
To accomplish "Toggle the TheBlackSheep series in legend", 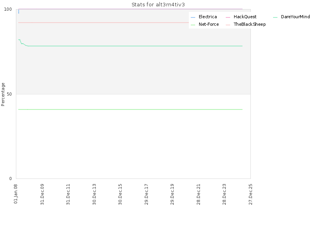I will pos(246,24).
